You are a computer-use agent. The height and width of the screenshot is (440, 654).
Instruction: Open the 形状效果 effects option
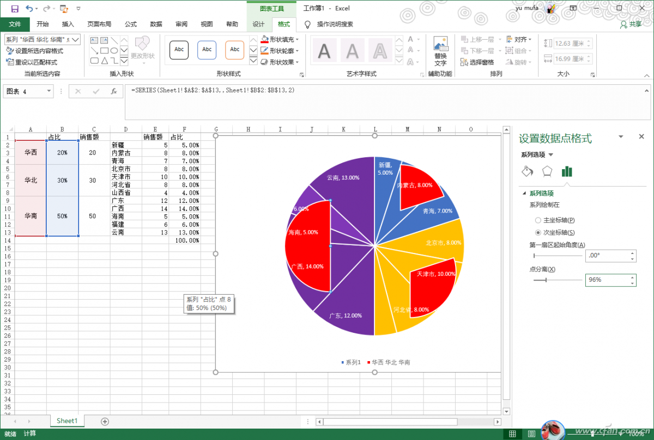tap(280, 63)
